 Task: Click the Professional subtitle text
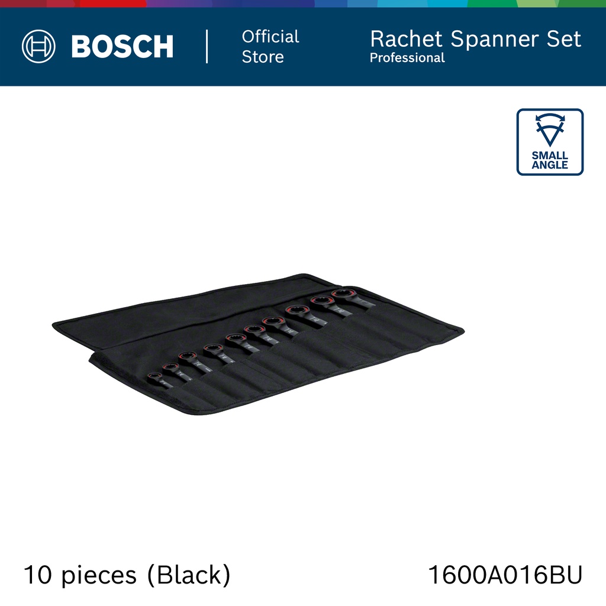pos(407,58)
